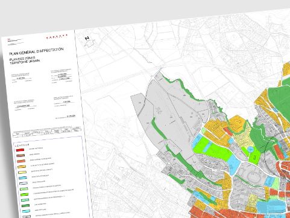Click the brown legend swatch
Viewport: 290px width, 218px height.
(x=20, y=155)
